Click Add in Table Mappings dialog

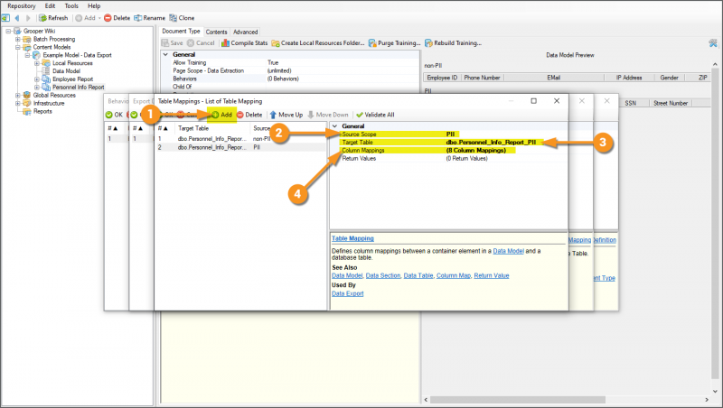pyautogui.click(x=221, y=115)
